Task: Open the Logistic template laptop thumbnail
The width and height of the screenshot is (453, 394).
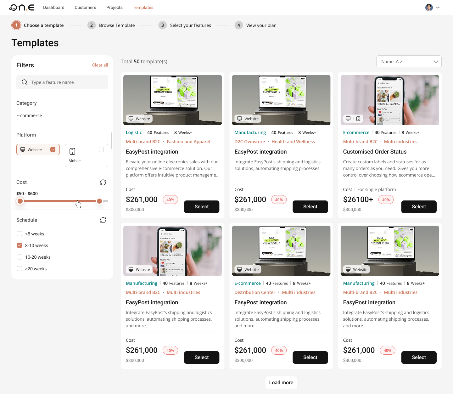Action: point(172,100)
